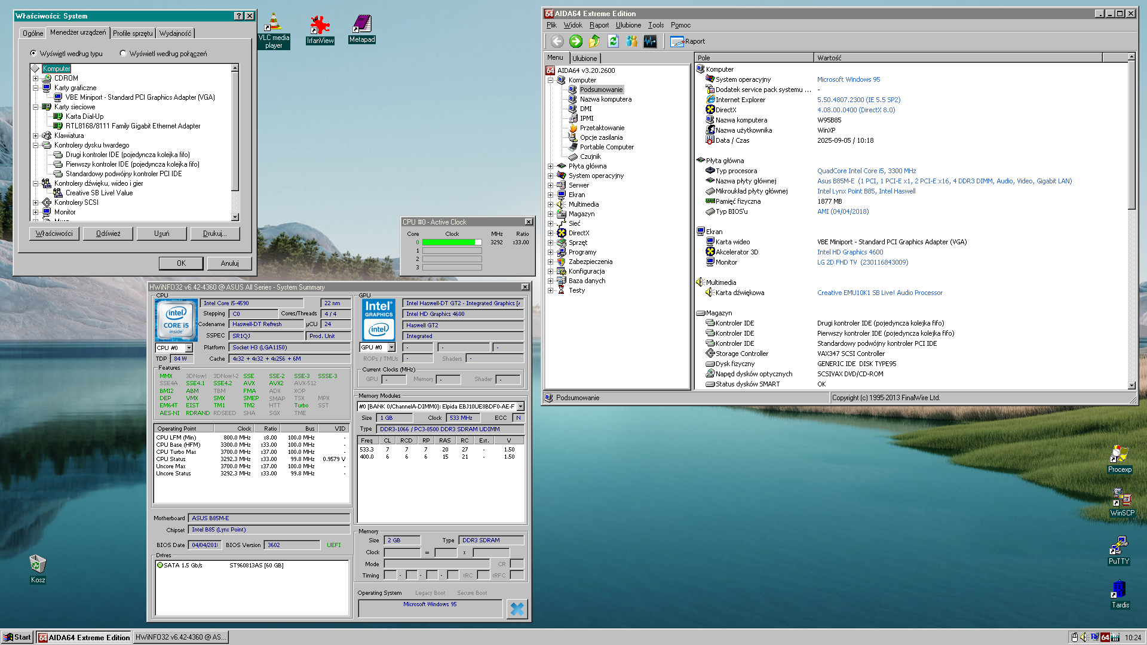The image size is (1147, 645).
Task: Click the device list vertical scrollbar down arrow
Action: pyautogui.click(x=235, y=217)
